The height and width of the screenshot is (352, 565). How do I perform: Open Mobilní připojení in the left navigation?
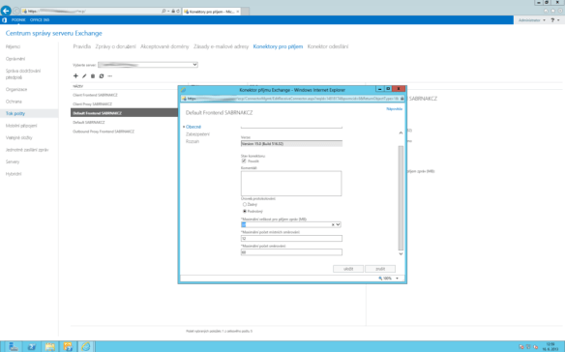pos(21,126)
